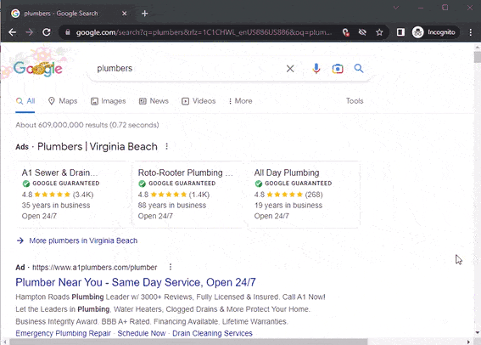The image size is (481, 345).
Task: Open the Incognito profile button
Action: pos(434,32)
